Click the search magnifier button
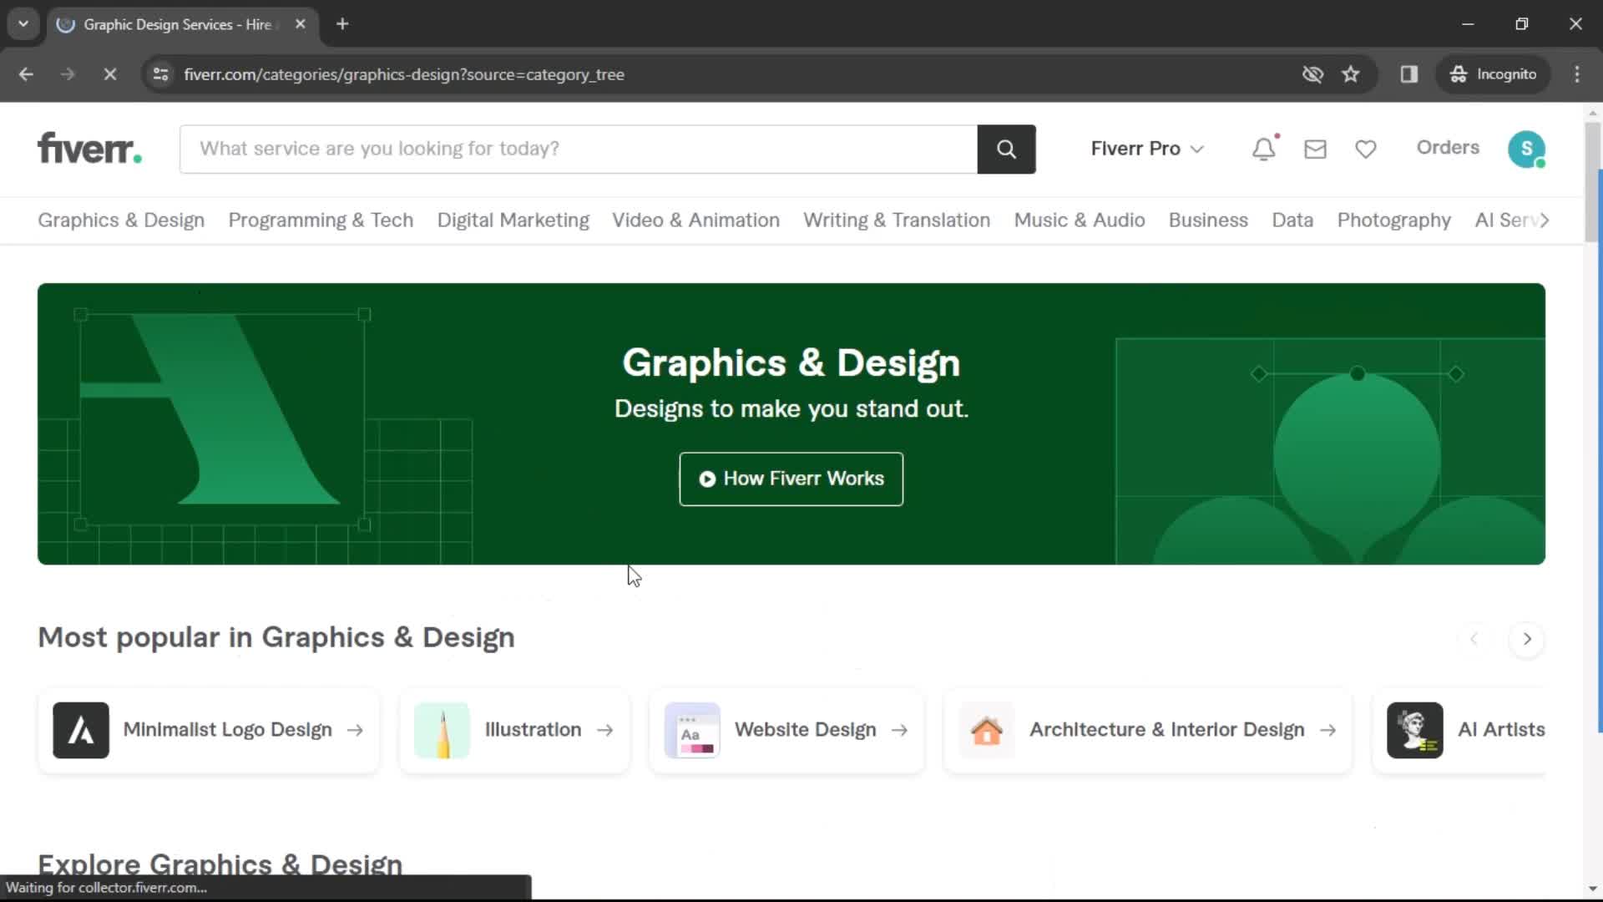 [1006, 149]
